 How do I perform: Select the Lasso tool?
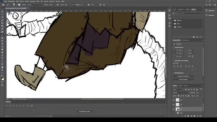[x=2, y=17]
